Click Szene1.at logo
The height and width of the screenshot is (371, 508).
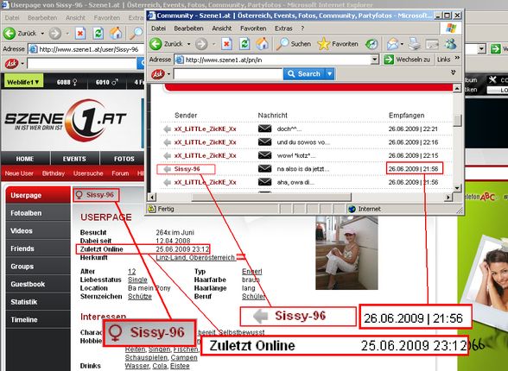[x=66, y=121]
